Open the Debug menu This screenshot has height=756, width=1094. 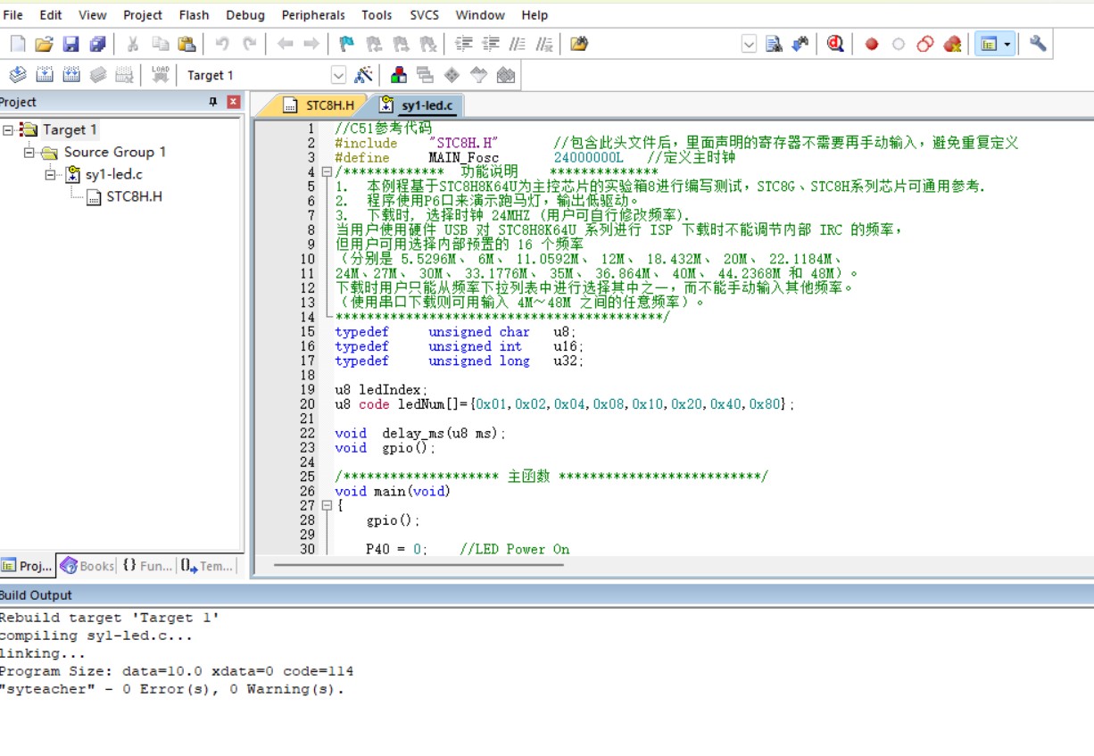click(245, 14)
